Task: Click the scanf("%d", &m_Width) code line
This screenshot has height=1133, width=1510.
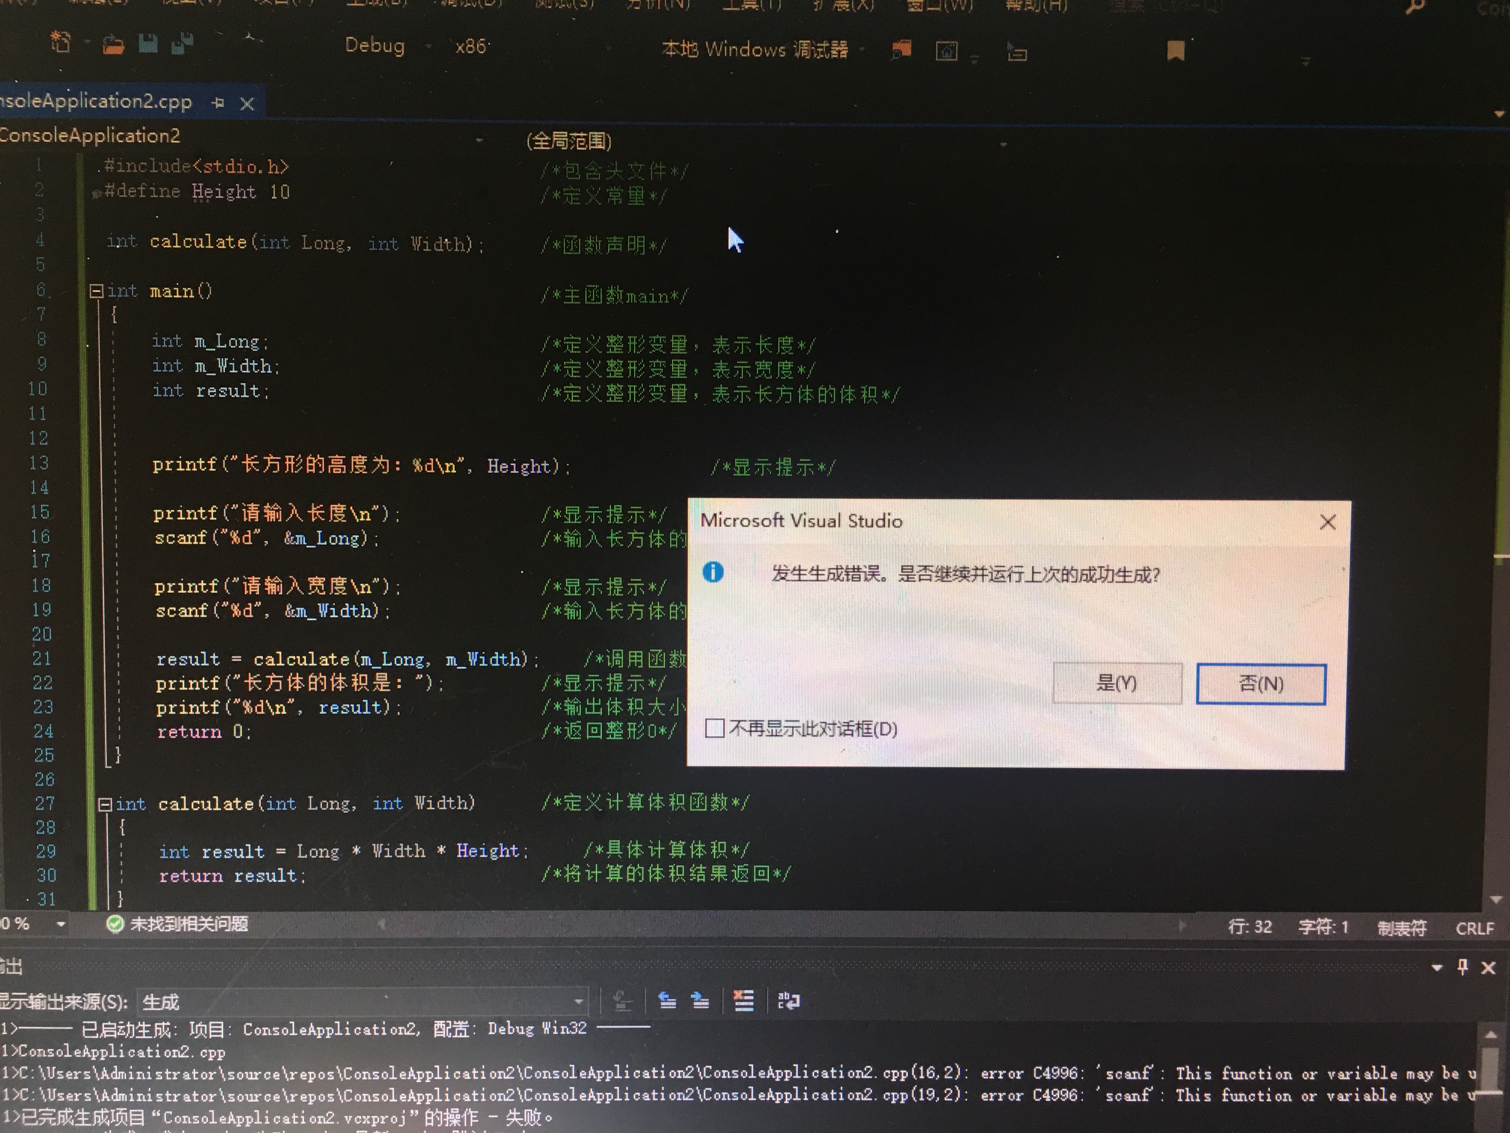Action: point(272,610)
